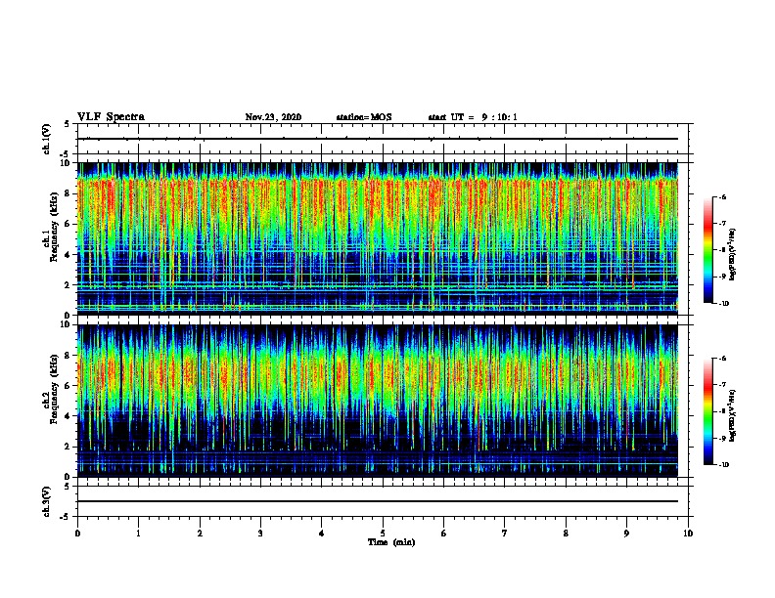Click the "-10" tick on ch.2 color bar

[724, 465]
